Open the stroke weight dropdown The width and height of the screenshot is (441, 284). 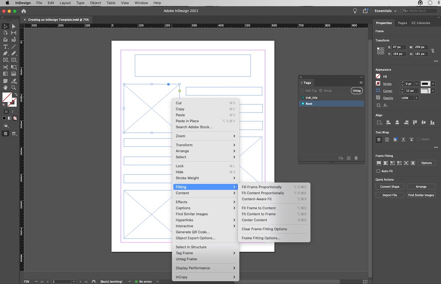click(x=416, y=84)
